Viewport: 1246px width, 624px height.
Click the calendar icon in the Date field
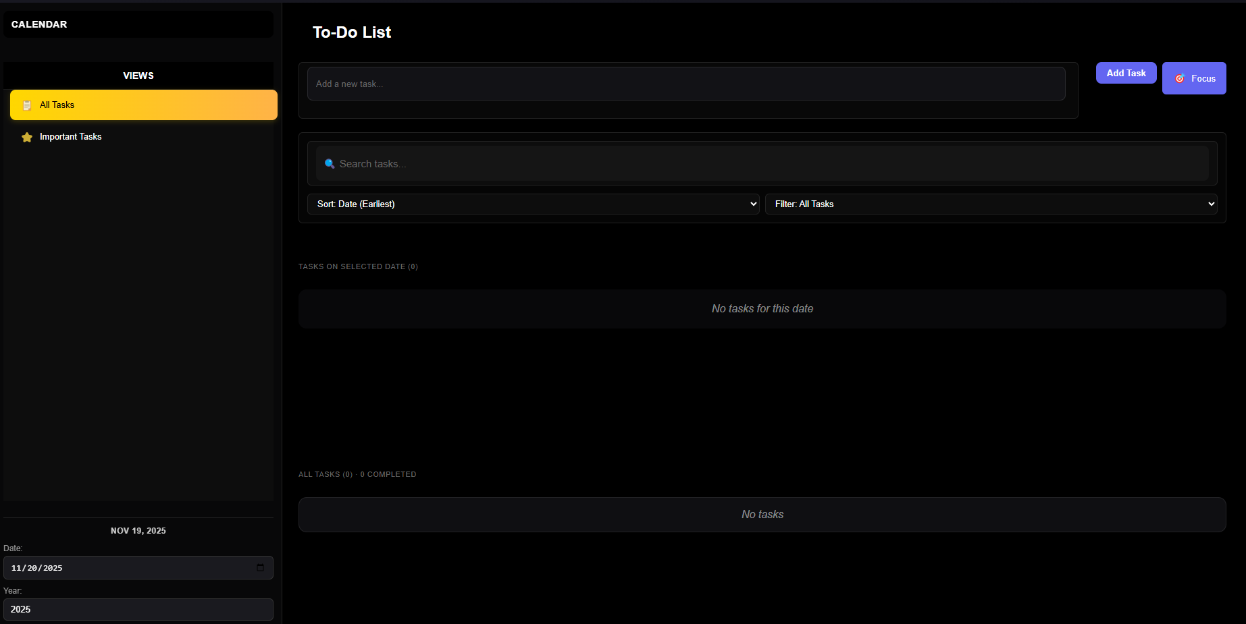(x=260, y=567)
